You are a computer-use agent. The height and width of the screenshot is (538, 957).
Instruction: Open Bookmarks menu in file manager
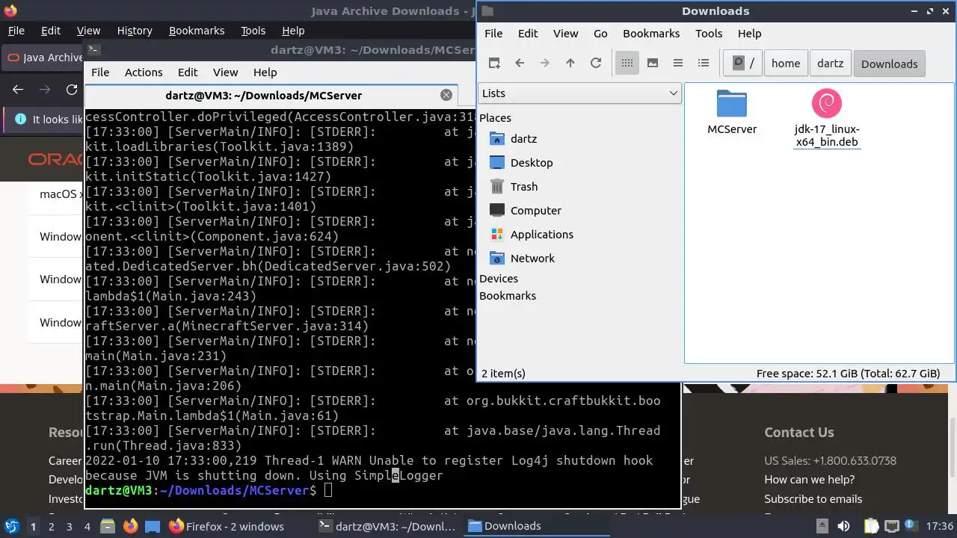(651, 34)
